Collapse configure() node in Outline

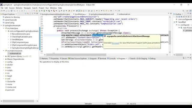177,25
